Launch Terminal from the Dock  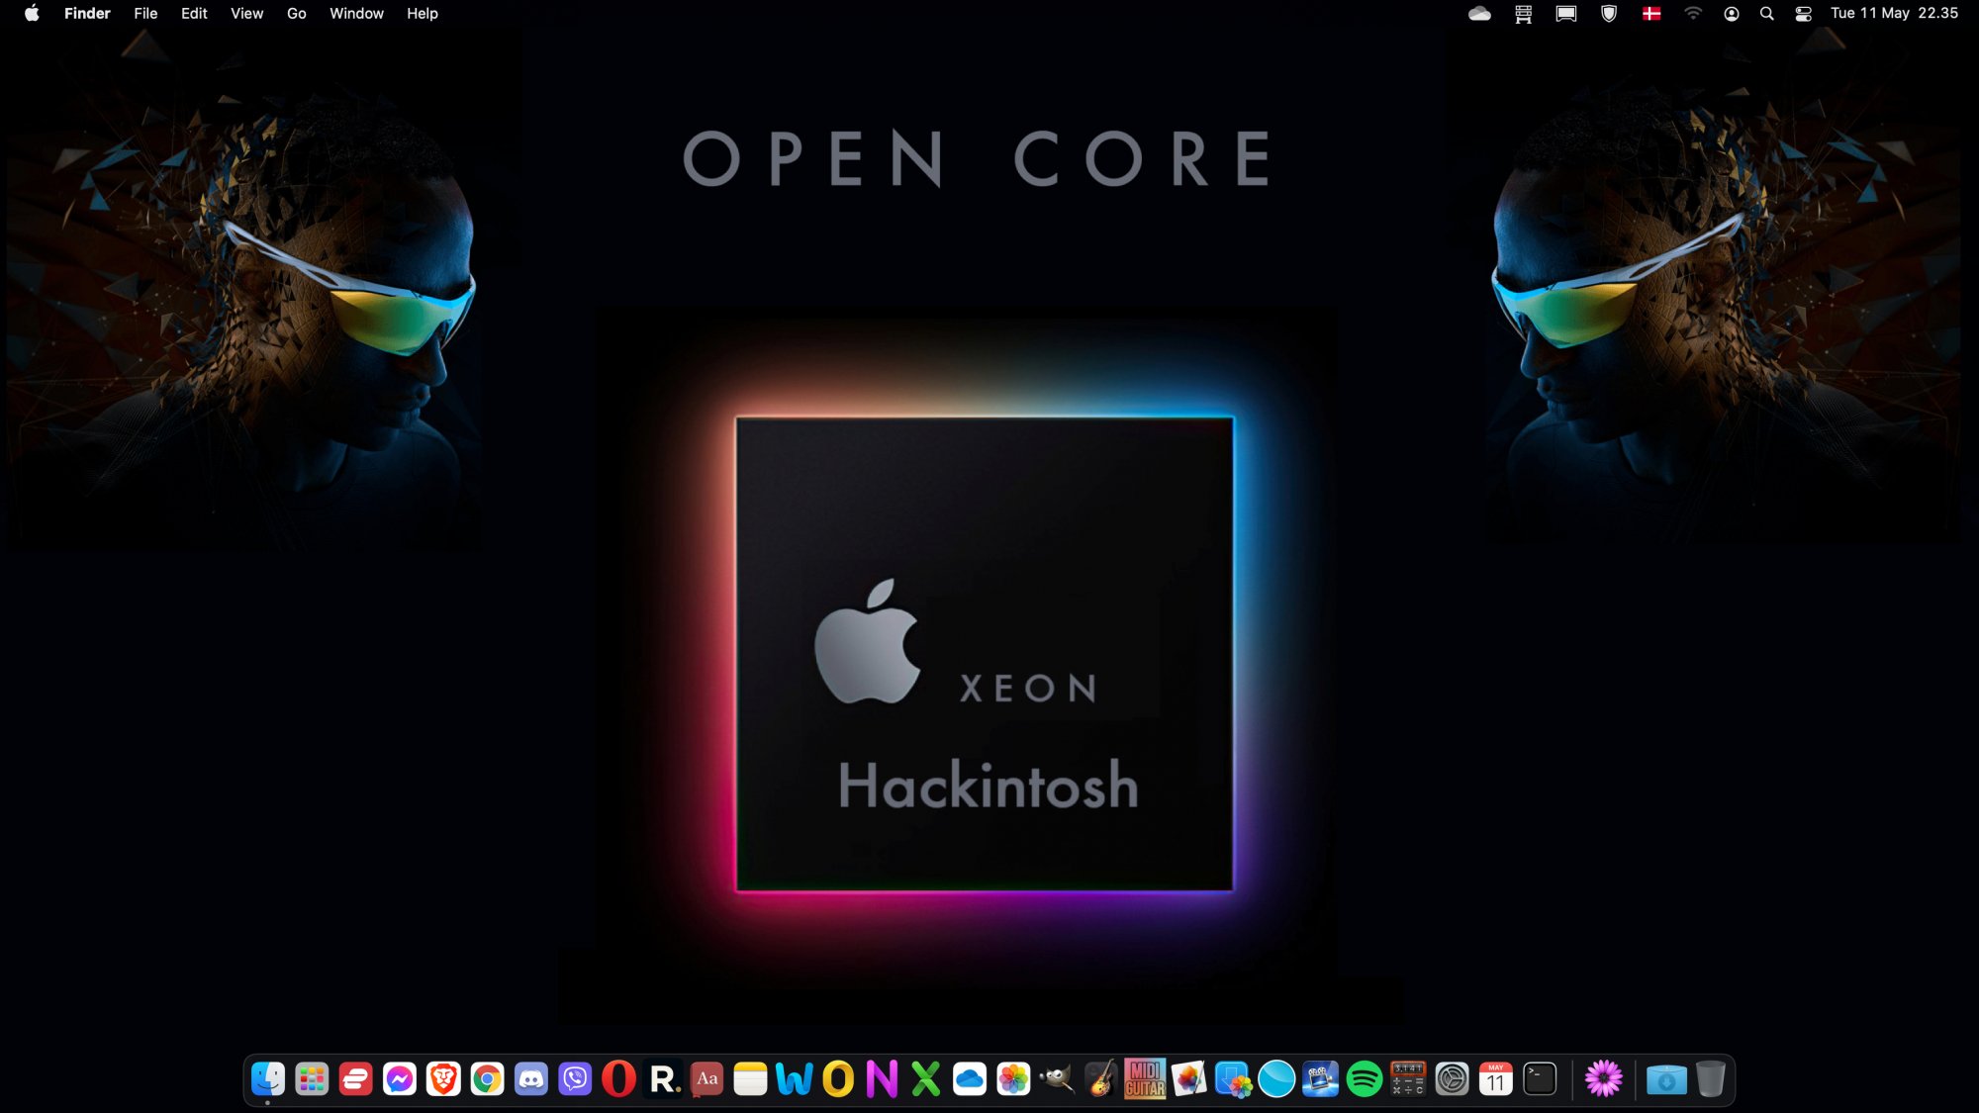click(1540, 1078)
